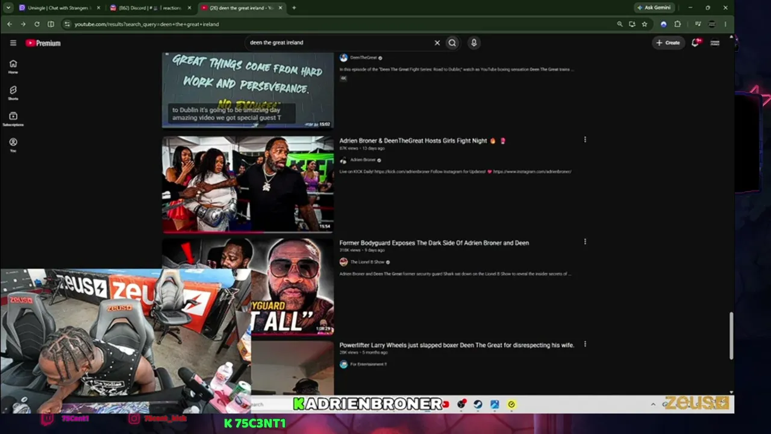771x434 pixels.
Task: Close the Discord tab
Action: tap(189, 8)
